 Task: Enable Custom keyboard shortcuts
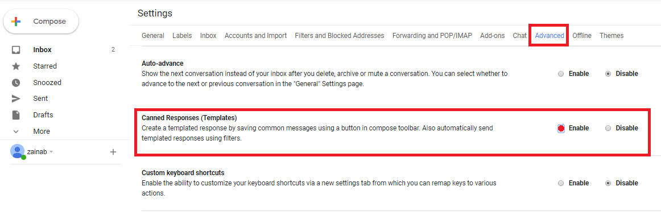point(561,184)
